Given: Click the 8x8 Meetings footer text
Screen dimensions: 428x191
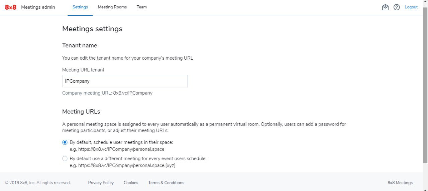Looking at the screenshot, I should [400, 183].
